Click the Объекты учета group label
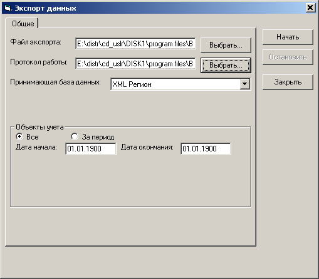 click(39, 127)
